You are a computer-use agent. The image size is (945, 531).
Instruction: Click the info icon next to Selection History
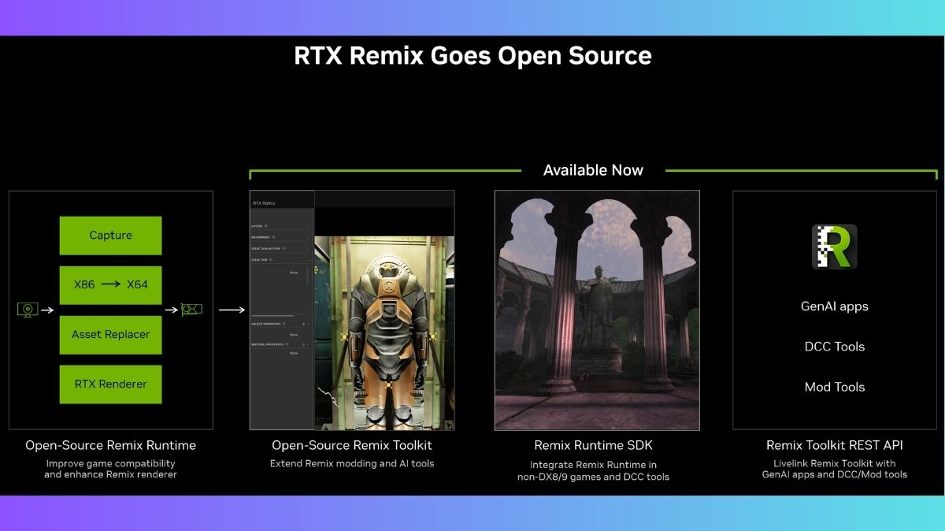285,248
